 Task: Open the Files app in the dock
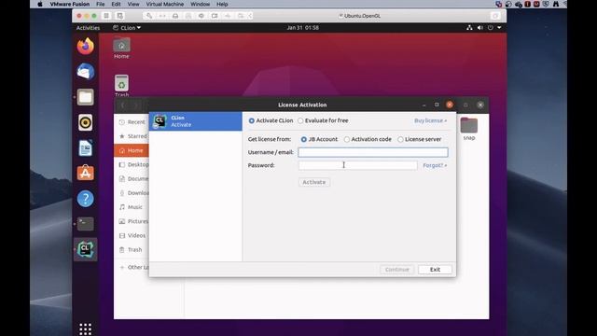tap(85, 97)
